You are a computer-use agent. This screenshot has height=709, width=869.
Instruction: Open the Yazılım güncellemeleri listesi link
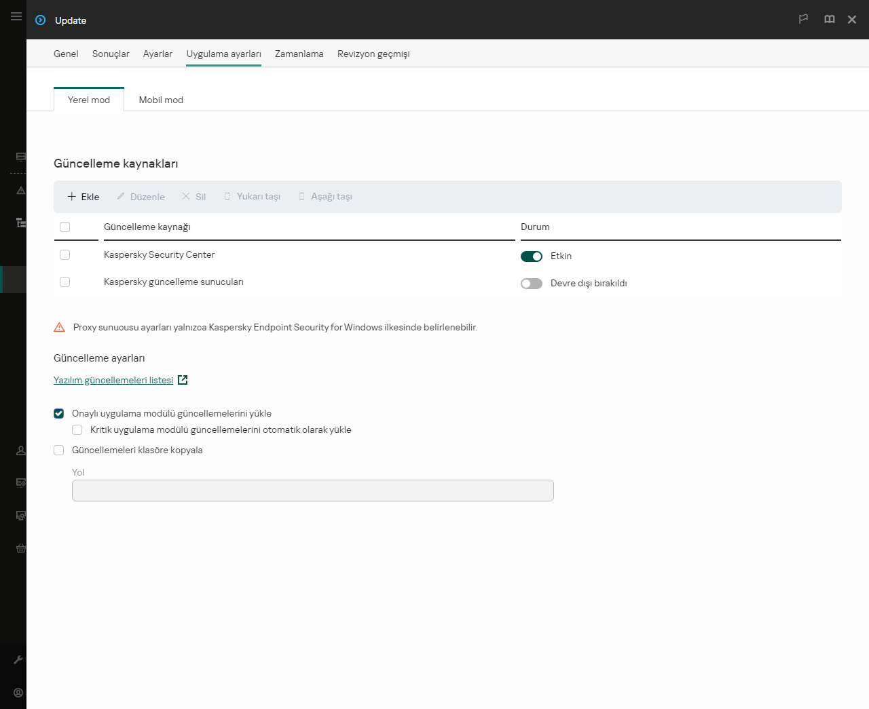[x=113, y=380]
